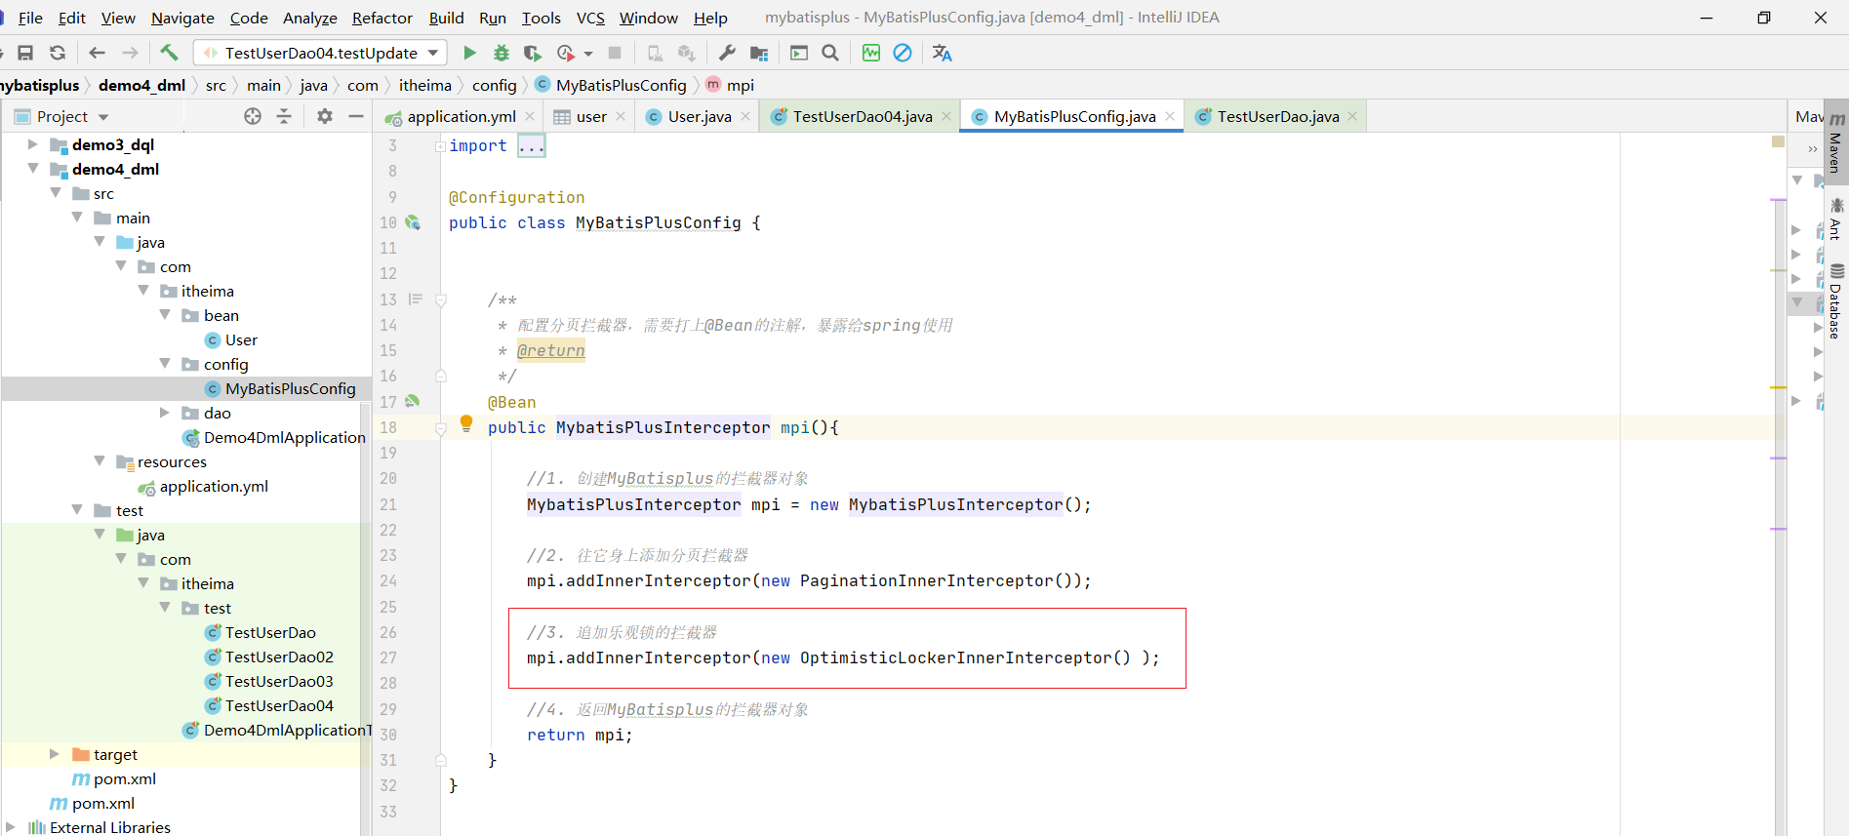Click the @return tag in the Javadoc comment
1849x836 pixels.
point(551,351)
